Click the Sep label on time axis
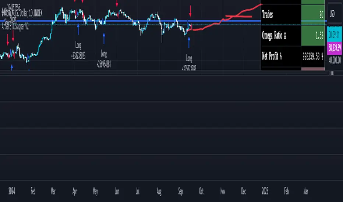 tap(180, 192)
